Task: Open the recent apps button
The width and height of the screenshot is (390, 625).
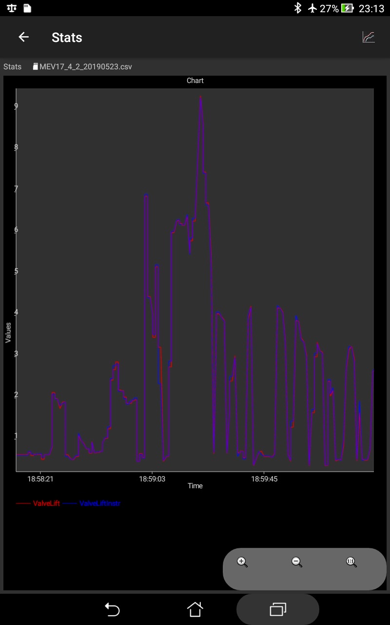Action: (278, 609)
